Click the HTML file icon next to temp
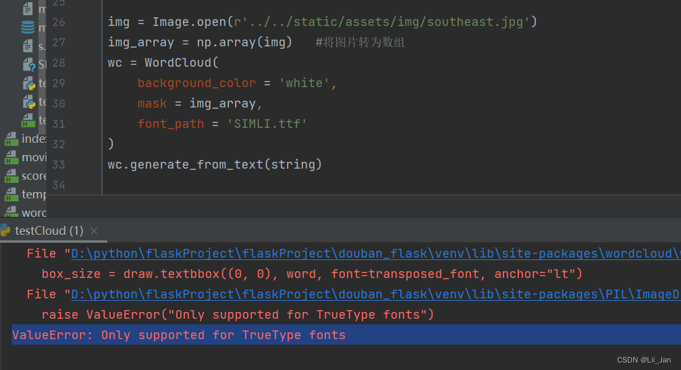 (12, 194)
